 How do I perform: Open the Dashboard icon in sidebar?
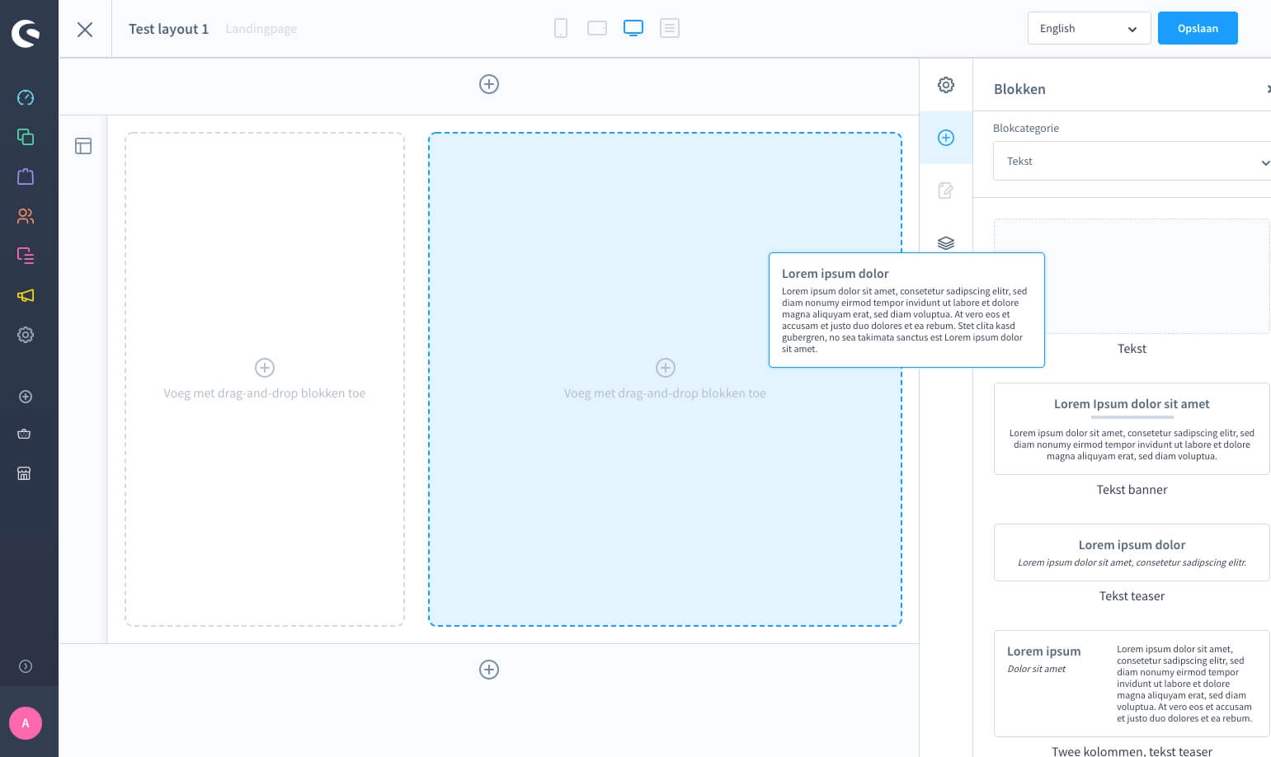pos(26,97)
